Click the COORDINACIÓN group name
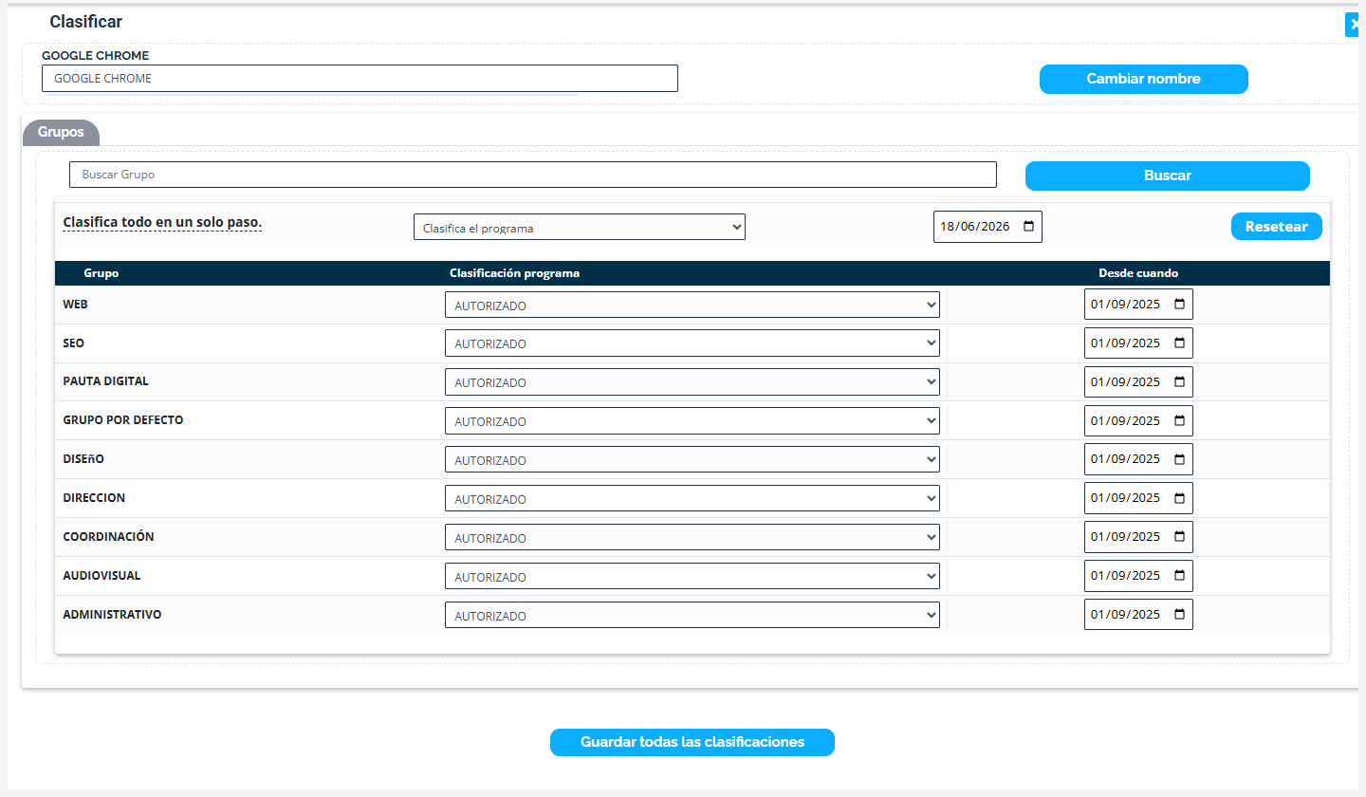Viewport: 1366px width, 797px height. click(108, 537)
